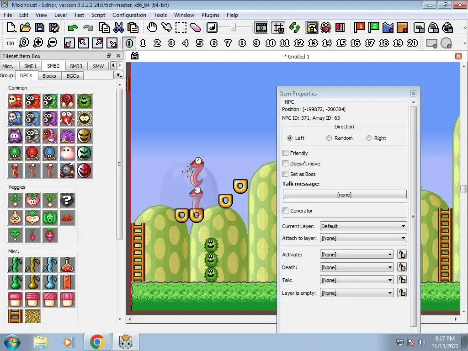Toggle grid snapping icon
This screenshot has height=351, width=468.
pos(278,27)
